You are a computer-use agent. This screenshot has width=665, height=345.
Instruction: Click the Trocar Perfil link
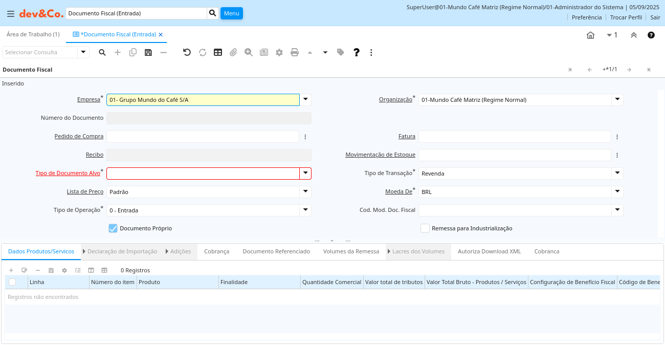626,17
